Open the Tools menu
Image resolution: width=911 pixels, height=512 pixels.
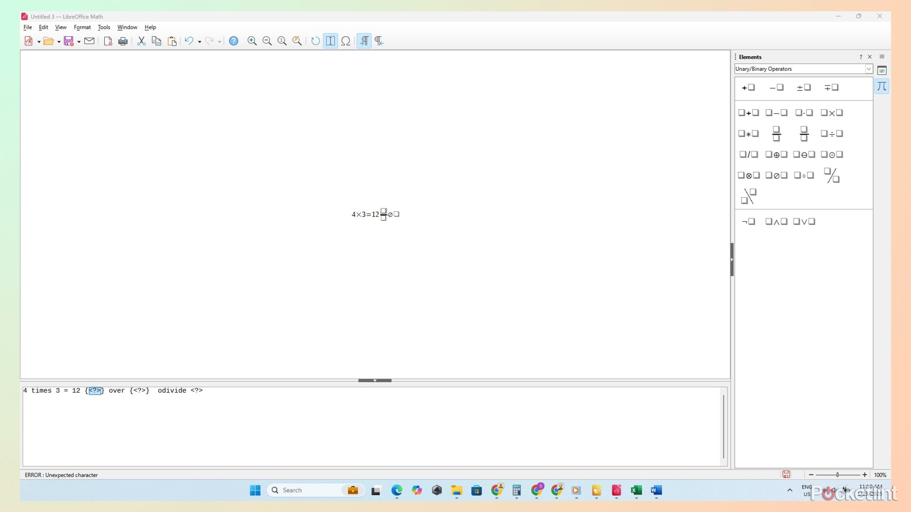tap(104, 27)
